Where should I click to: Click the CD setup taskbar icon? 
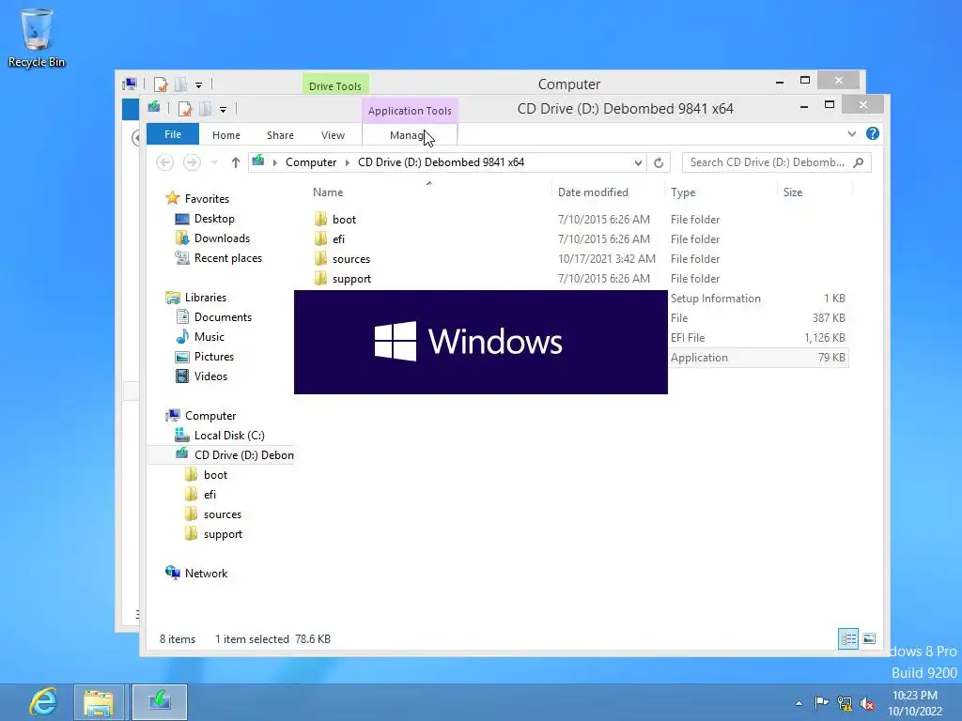160,702
